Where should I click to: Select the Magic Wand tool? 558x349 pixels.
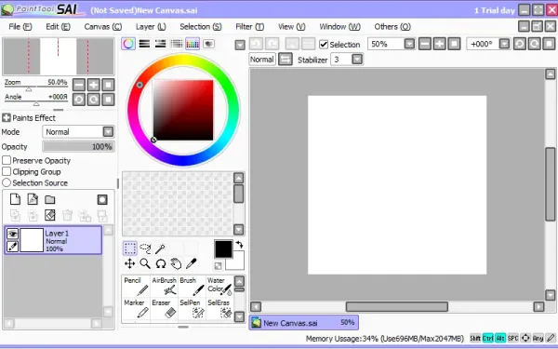[x=160, y=248]
